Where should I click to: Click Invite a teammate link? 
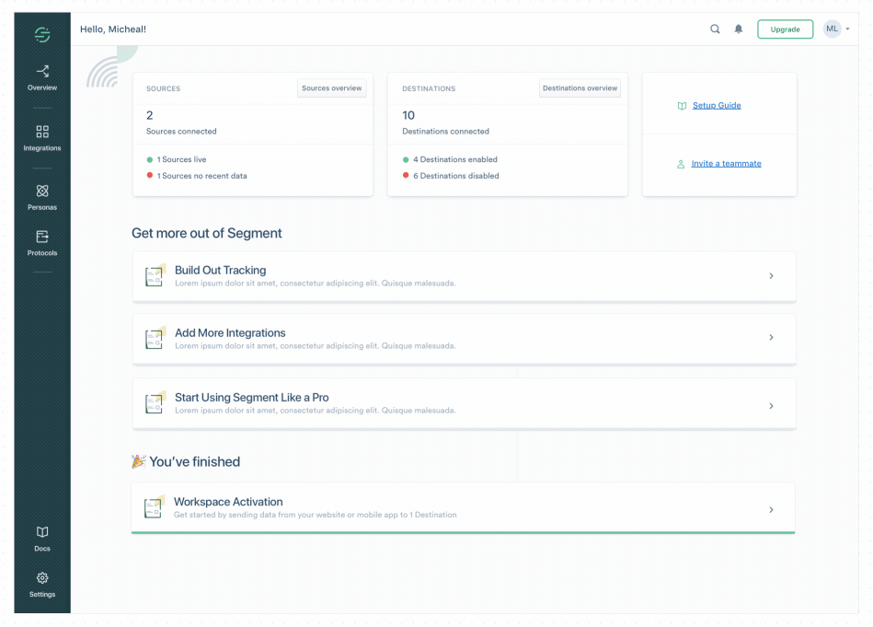click(726, 163)
